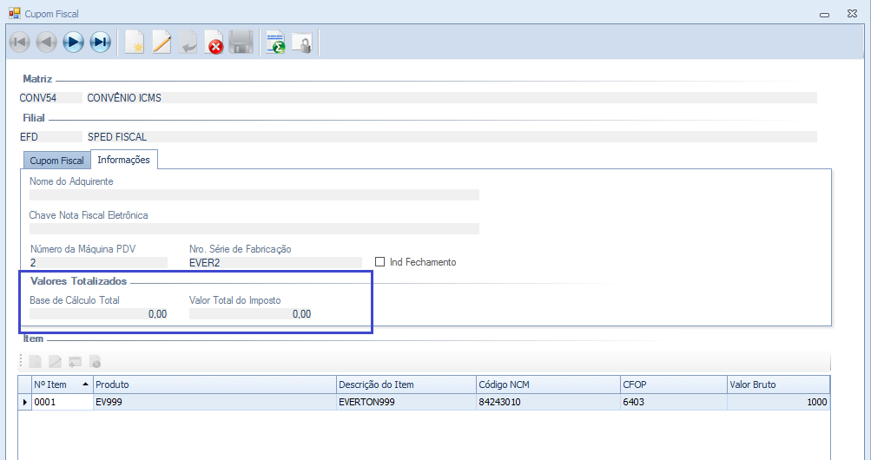Click the undo arrow toolbar icon

pos(188,43)
